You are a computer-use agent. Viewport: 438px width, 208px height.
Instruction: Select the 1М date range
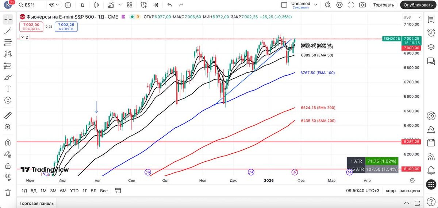coord(43,191)
